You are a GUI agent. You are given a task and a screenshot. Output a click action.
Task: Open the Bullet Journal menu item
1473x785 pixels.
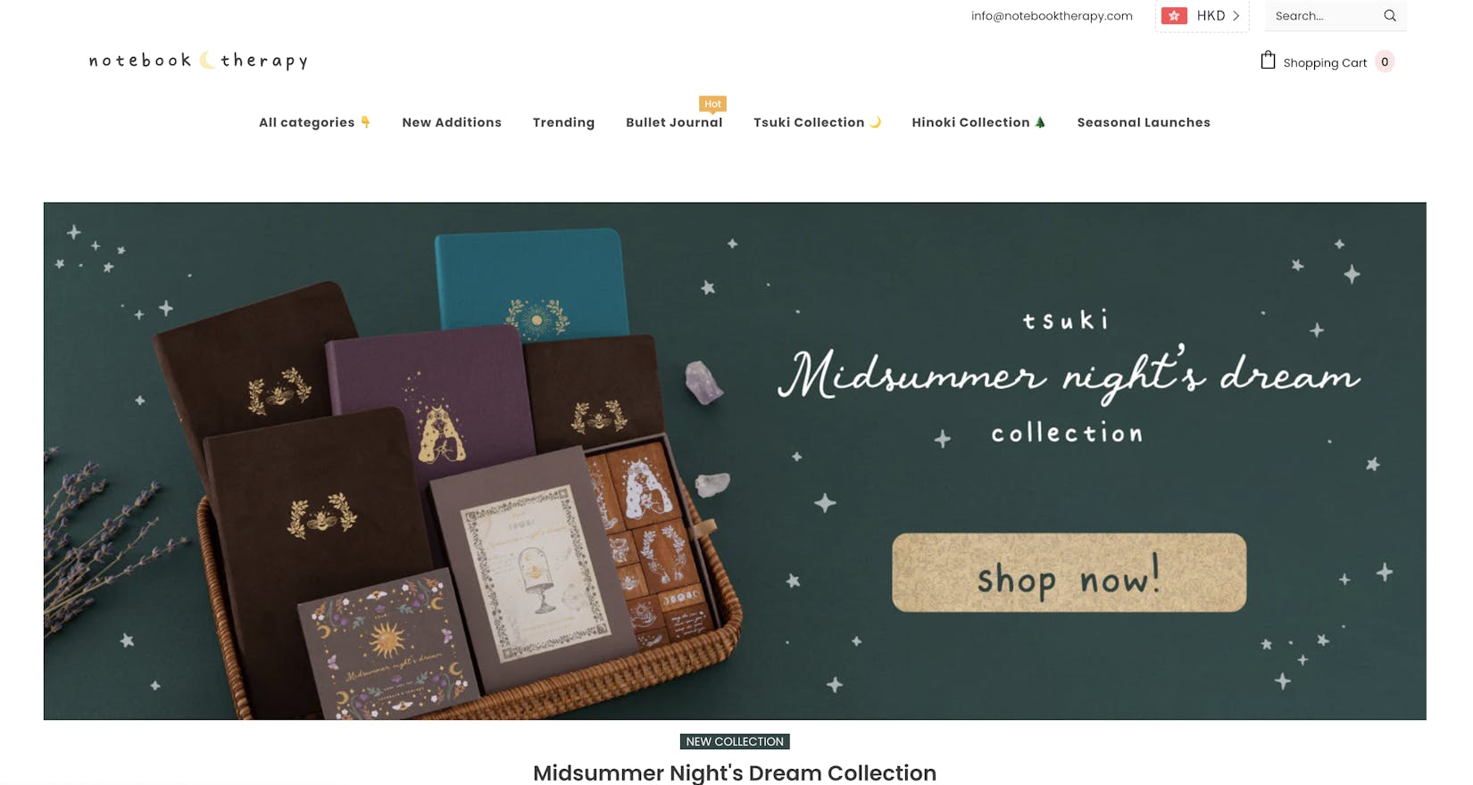(674, 122)
